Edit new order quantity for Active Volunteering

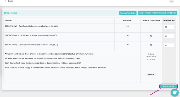[x=169, y=36]
